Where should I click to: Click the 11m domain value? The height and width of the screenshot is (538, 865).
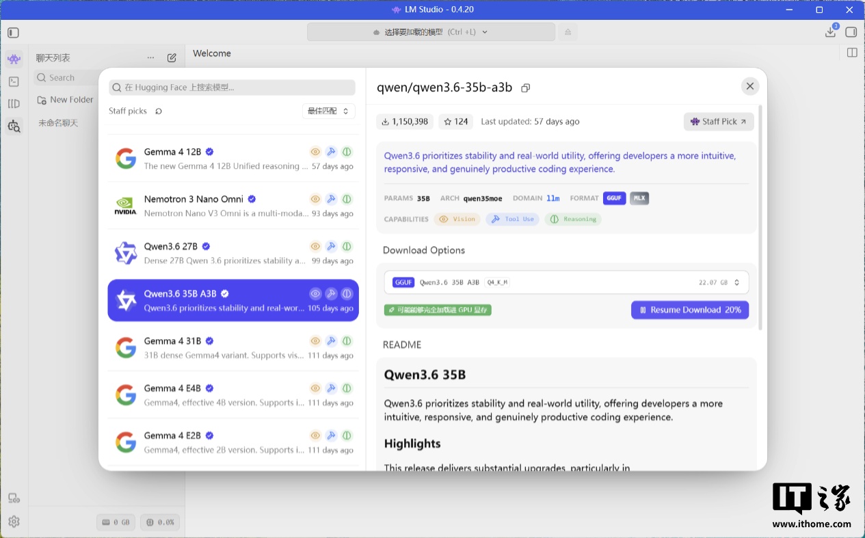point(553,198)
